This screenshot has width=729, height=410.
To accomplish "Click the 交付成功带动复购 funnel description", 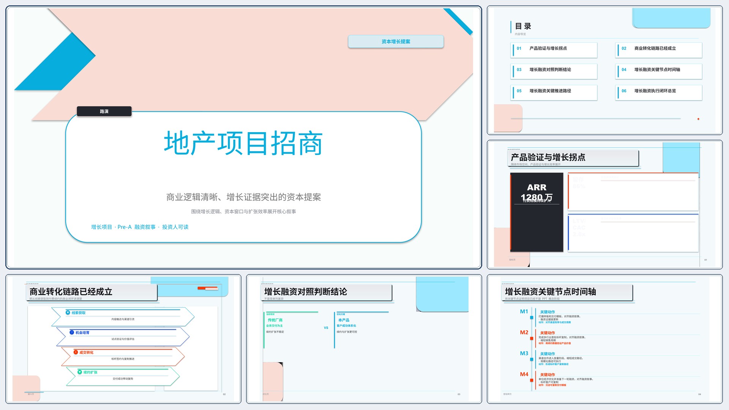I will coord(123,378).
